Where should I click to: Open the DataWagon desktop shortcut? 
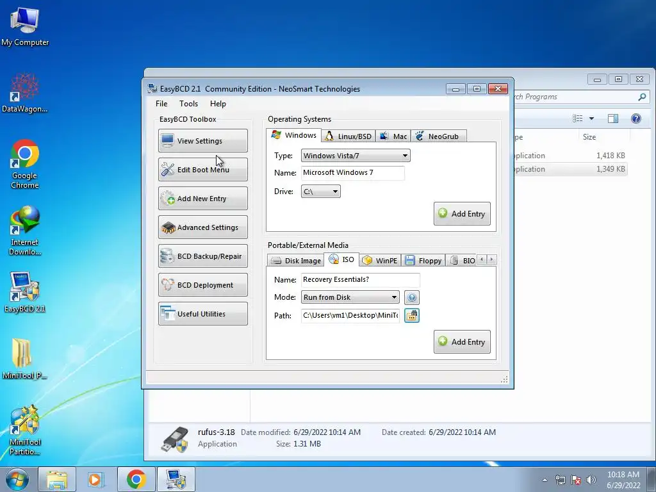(25, 93)
